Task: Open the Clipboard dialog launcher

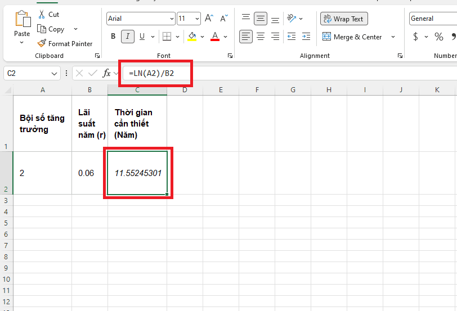Action: 97,56
